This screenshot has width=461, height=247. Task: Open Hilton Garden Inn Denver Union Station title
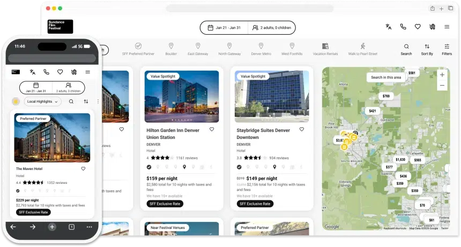(173, 134)
